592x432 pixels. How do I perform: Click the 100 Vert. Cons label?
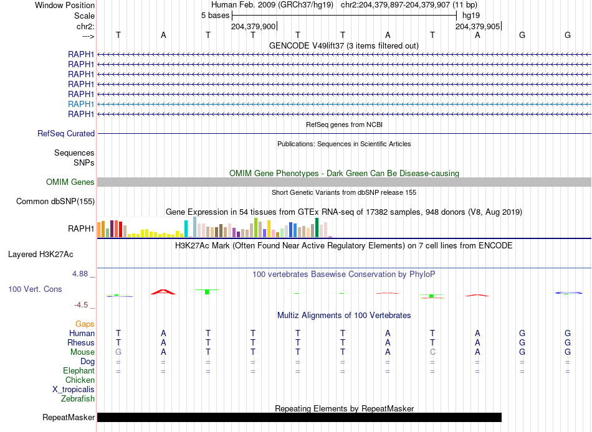tap(35, 289)
